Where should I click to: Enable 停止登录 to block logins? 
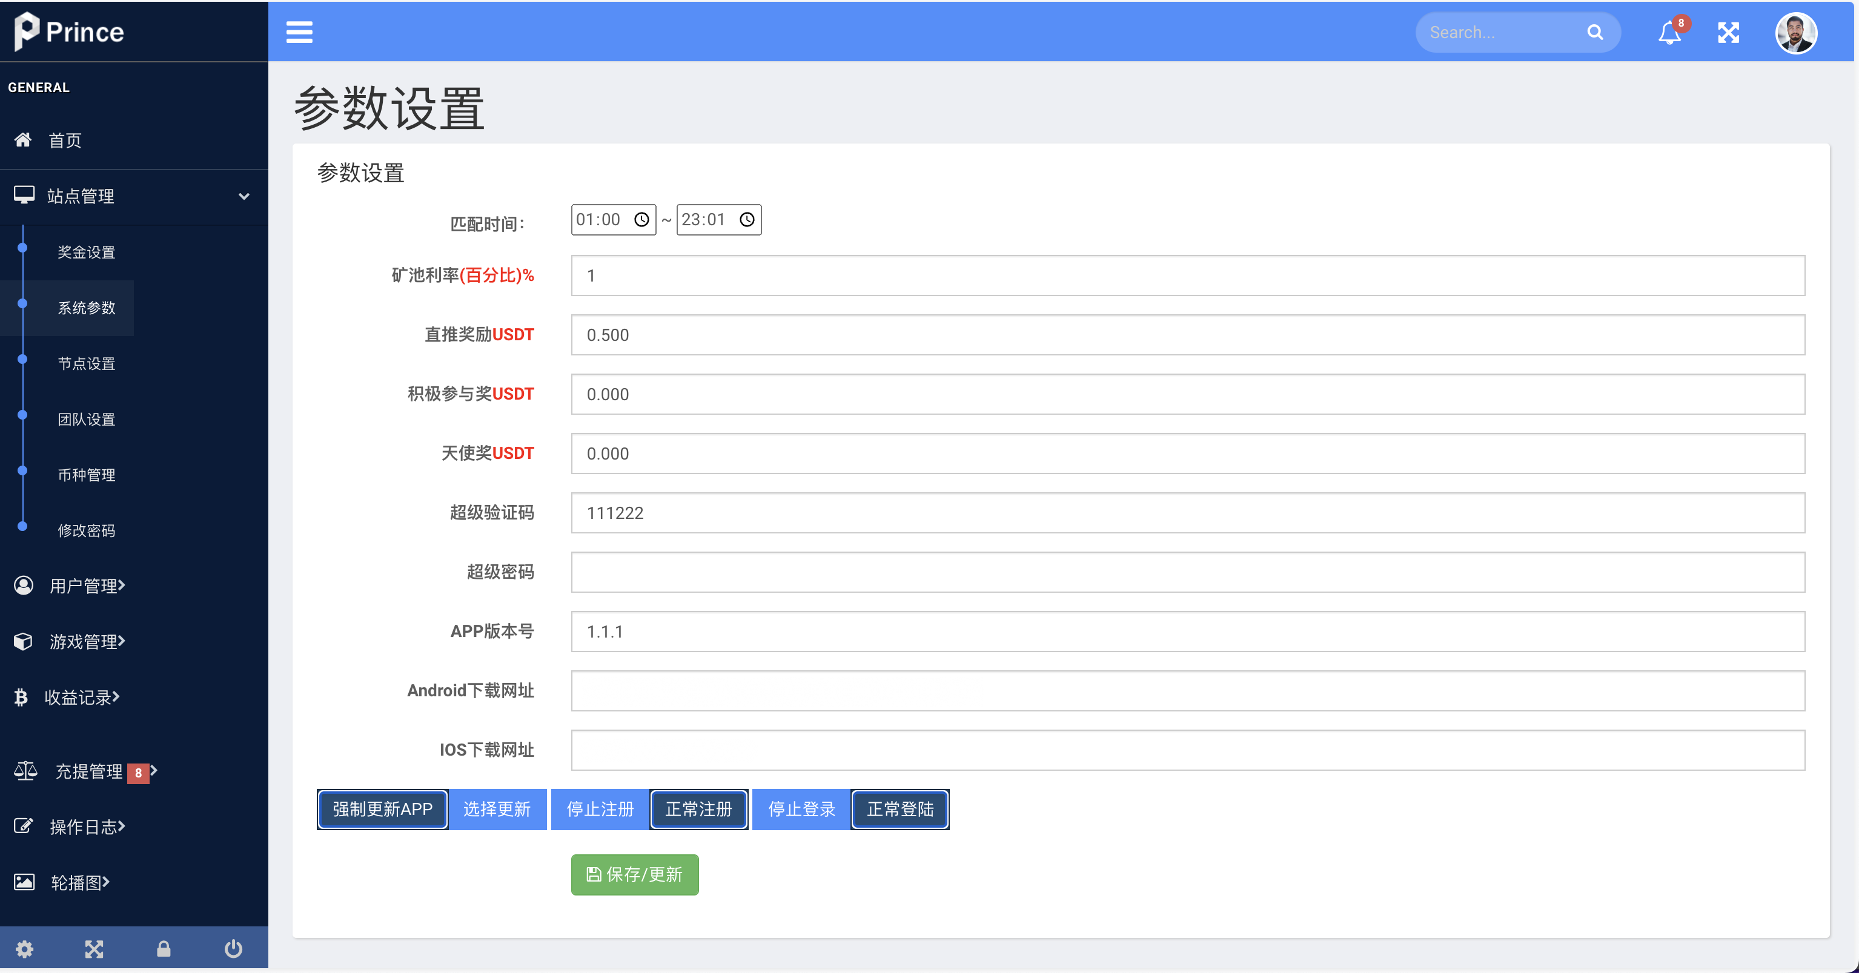800,810
